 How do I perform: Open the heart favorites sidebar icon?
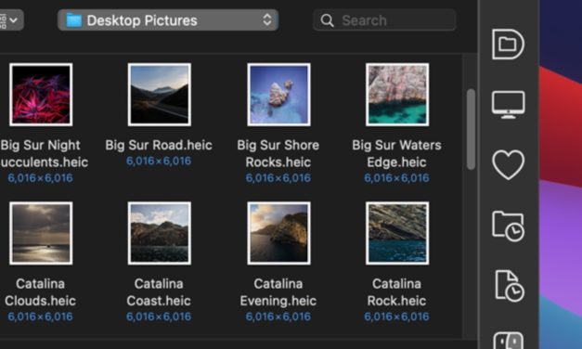[508, 165]
